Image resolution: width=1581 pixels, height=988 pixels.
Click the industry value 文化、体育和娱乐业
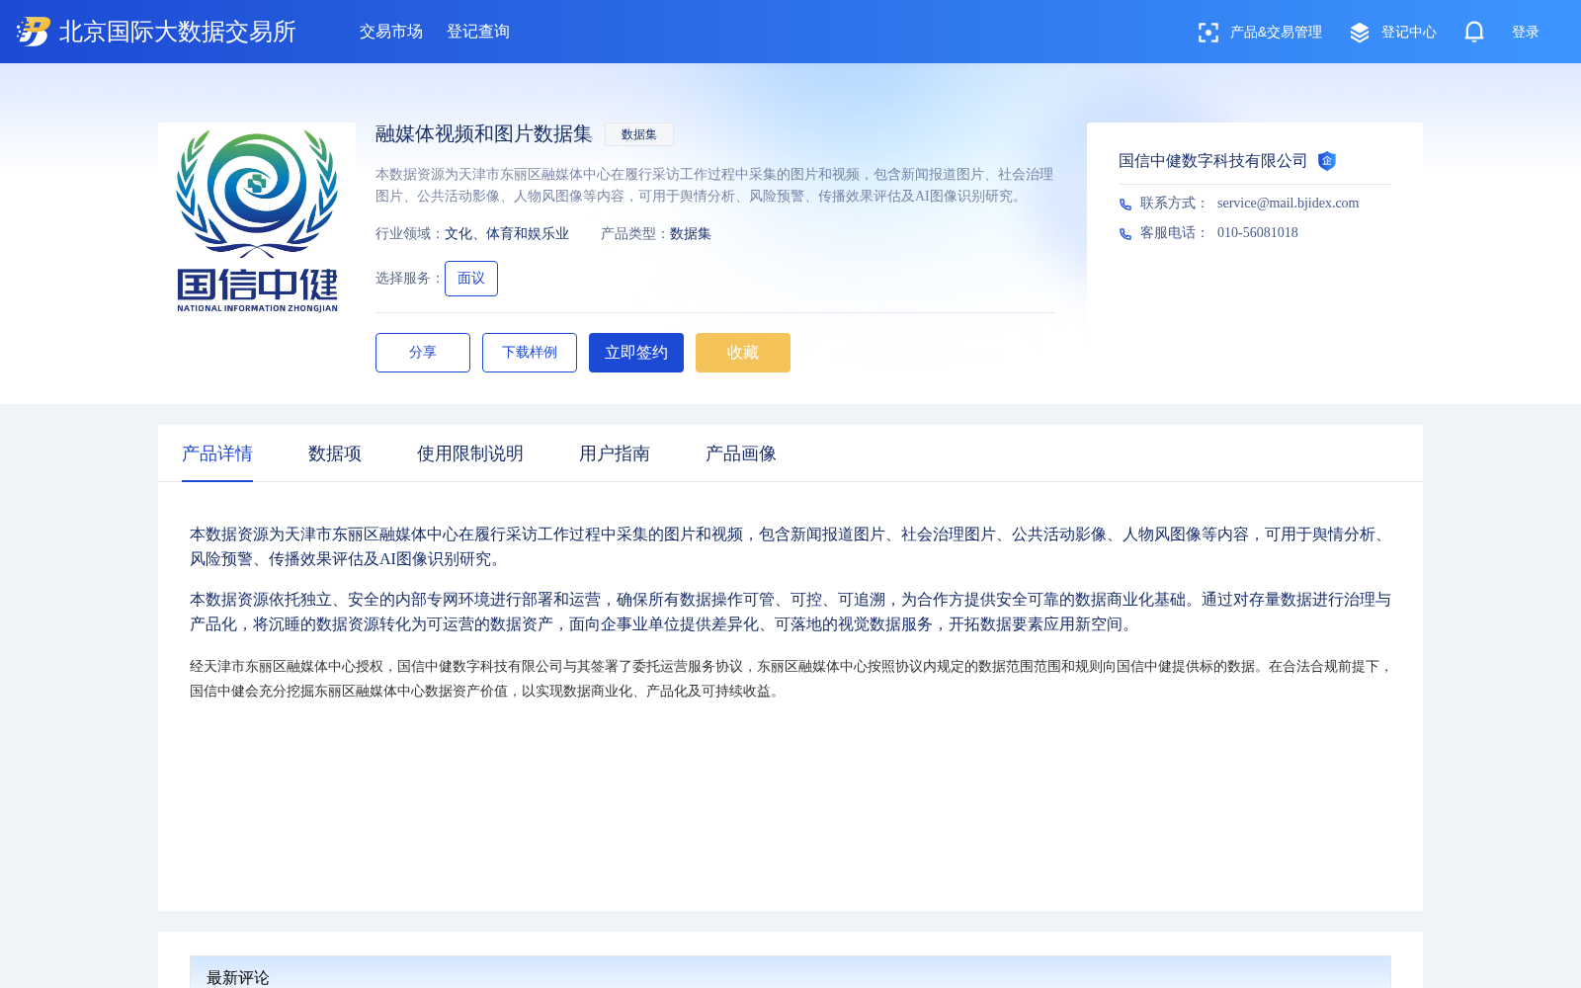click(507, 234)
